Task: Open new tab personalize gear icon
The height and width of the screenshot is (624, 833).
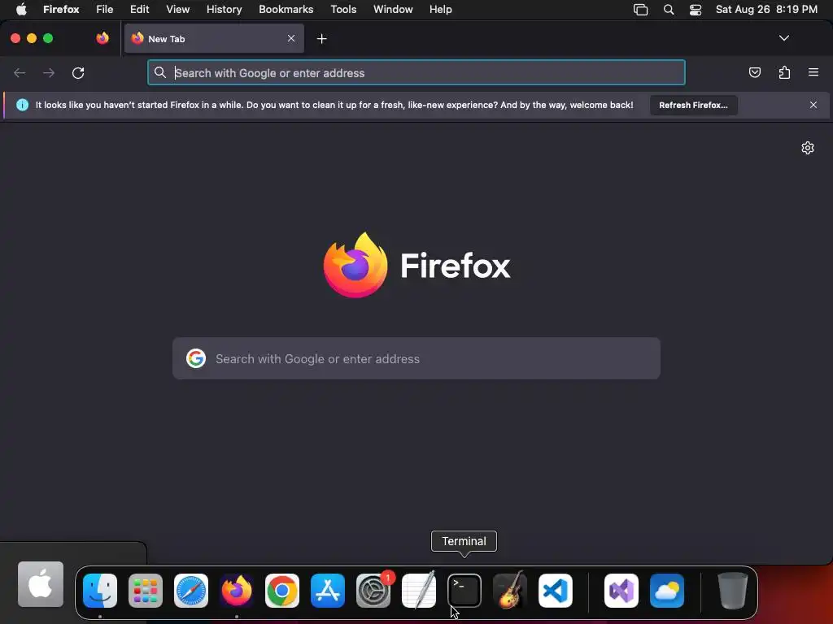Action: pyautogui.click(x=808, y=148)
